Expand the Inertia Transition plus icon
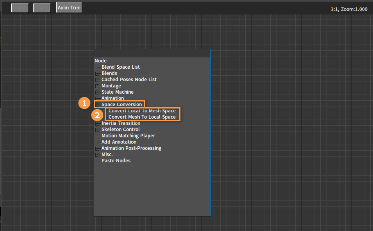The width and height of the screenshot is (373, 231). [x=97, y=123]
